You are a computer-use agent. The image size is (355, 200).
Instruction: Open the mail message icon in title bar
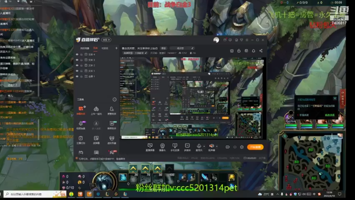225,40
